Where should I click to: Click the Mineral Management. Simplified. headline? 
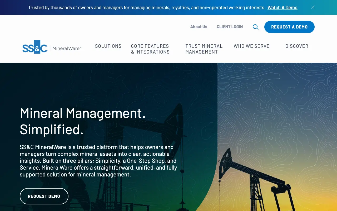coord(83,121)
